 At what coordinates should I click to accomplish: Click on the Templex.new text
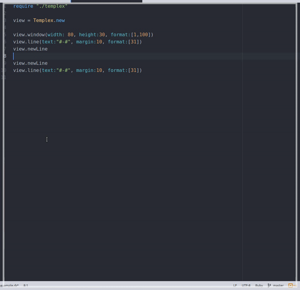coord(49,21)
